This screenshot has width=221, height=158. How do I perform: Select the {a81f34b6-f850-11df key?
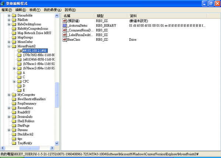pos(39,59)
